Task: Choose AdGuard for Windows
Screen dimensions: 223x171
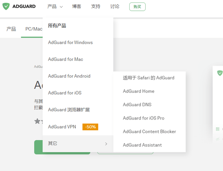Action: coord(70,42)
